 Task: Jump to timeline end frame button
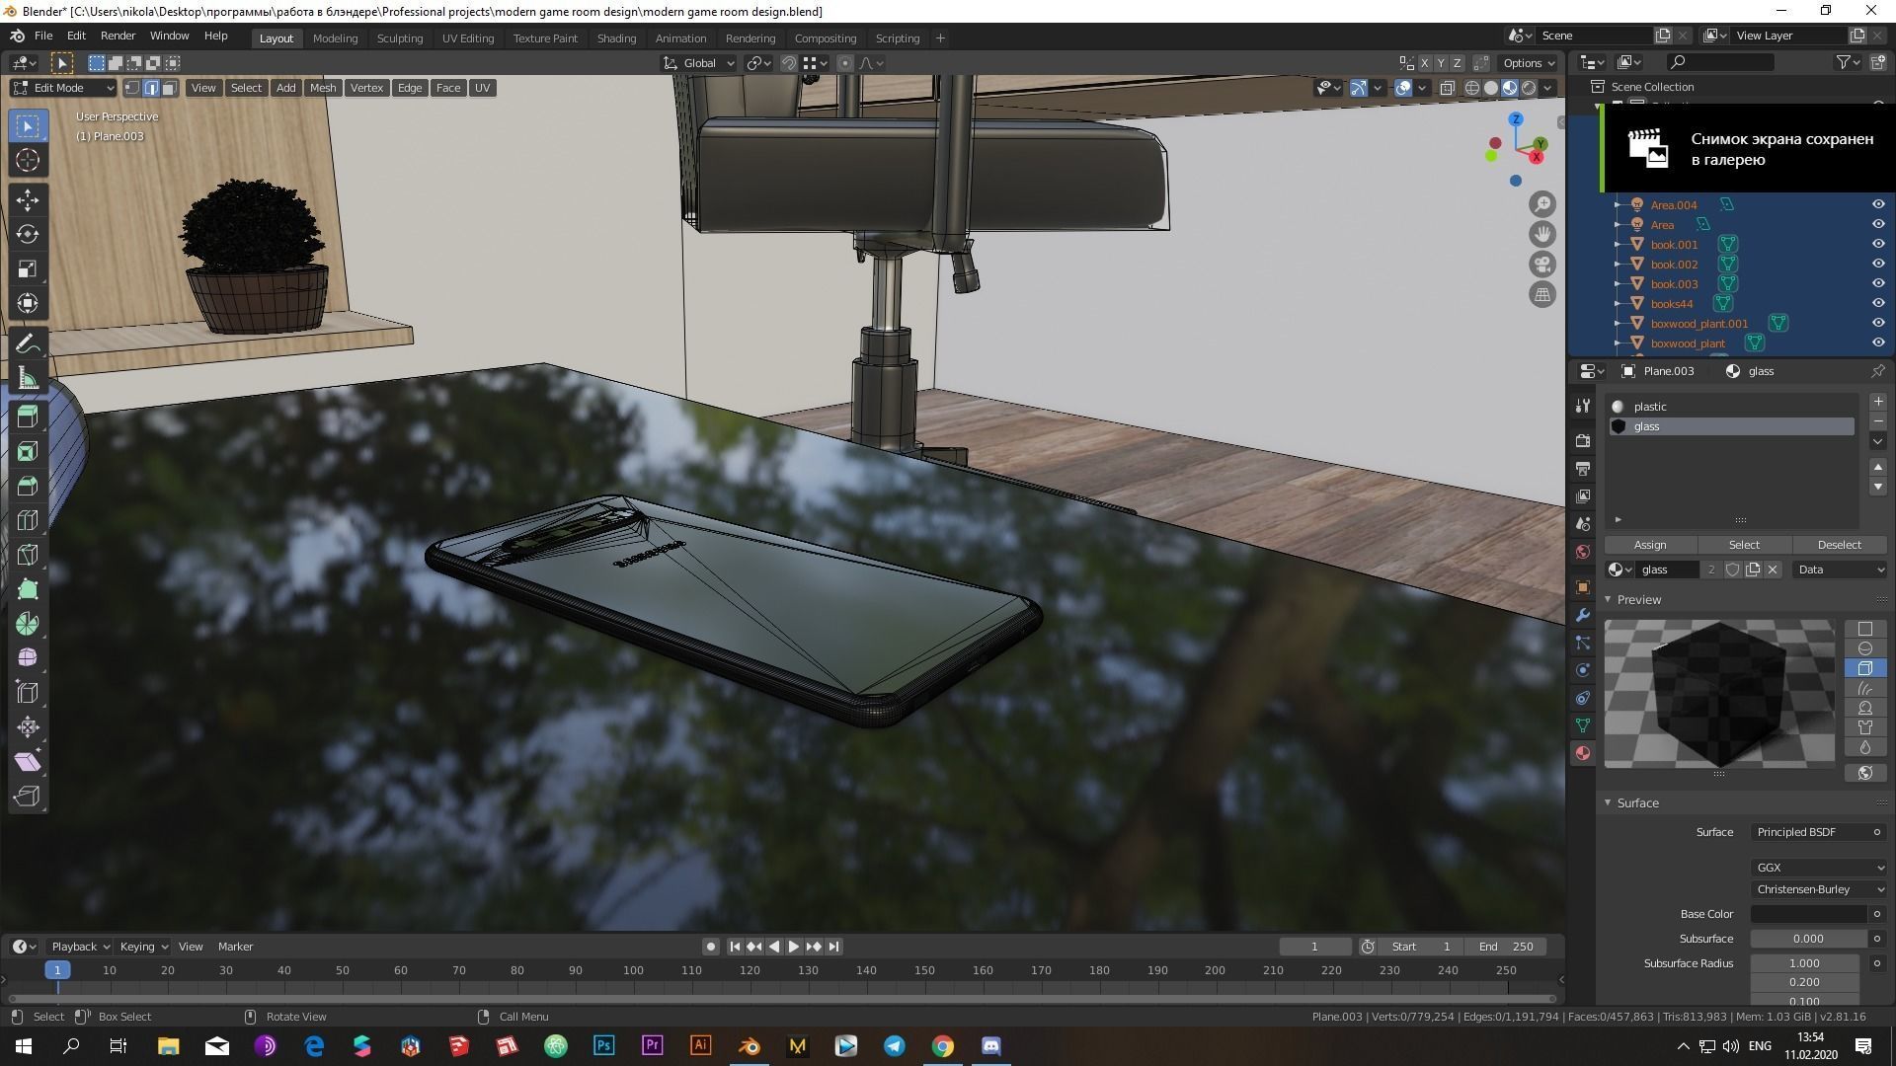[833, 947]
